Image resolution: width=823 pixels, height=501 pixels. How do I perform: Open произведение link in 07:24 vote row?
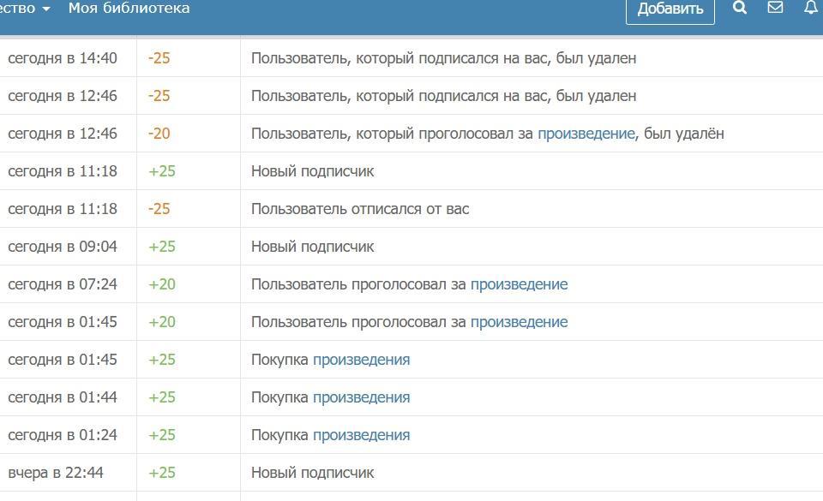[x=519, y=284]
